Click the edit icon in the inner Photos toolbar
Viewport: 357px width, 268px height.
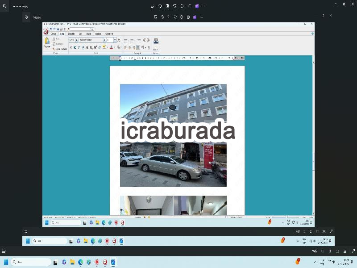pyautogui.click(x=155, y=17)
